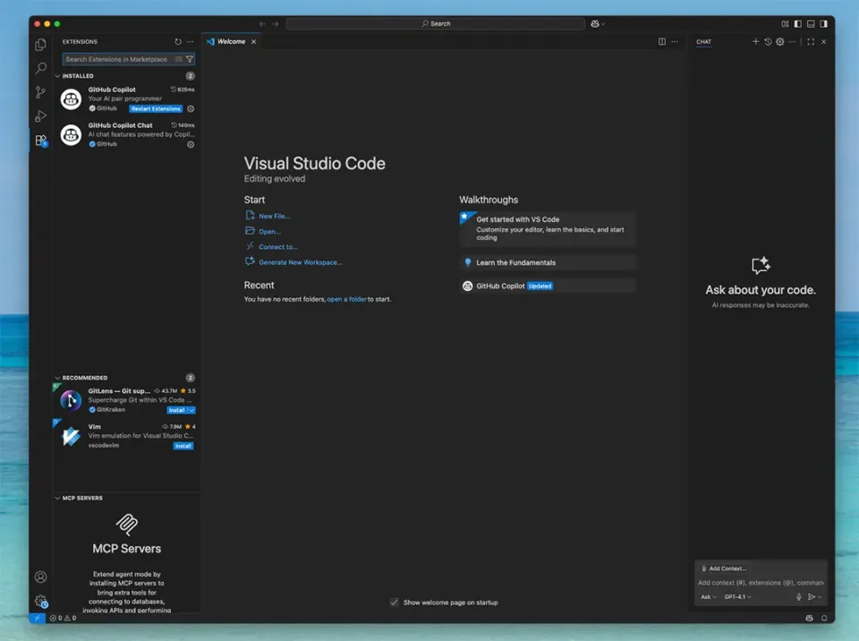The height and width of the screenshot is (641, 859).
Task: Start a new chat with the plus icon
Action: click(755, 41)
